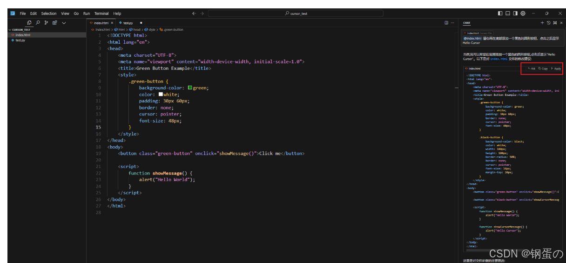Image resolution: width=566 pixels, height=263 pixels.
Task: Open the Source Control view icon
Action: click(46, 22)
